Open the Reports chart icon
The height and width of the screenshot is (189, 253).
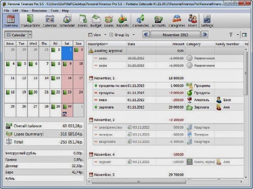click(x=122, y=21)
